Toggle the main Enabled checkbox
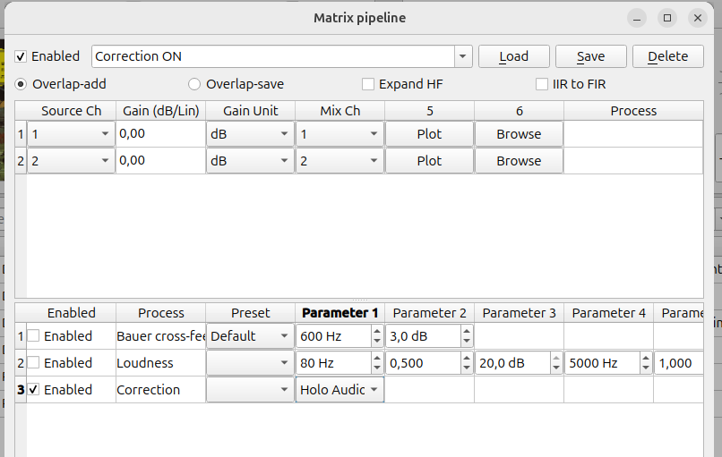722x457 pixels. (x=21, y=56)
